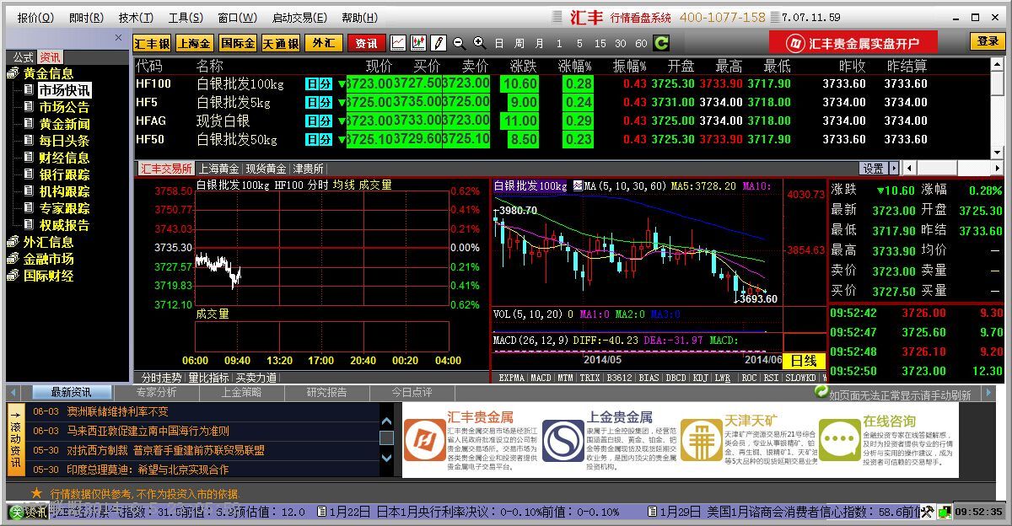Expand the 外汇信息 tree node
Image resolution: width=1012 pixels, height=526 pixels.
point(13,243)
